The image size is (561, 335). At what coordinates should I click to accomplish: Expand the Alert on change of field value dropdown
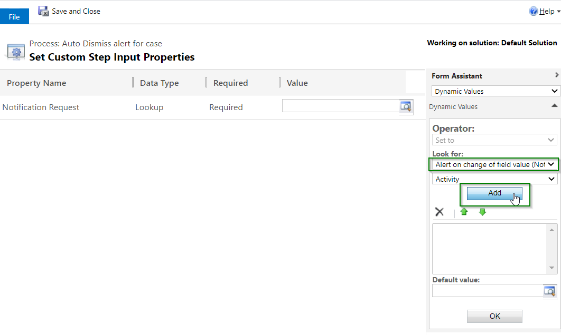[494, 164]
